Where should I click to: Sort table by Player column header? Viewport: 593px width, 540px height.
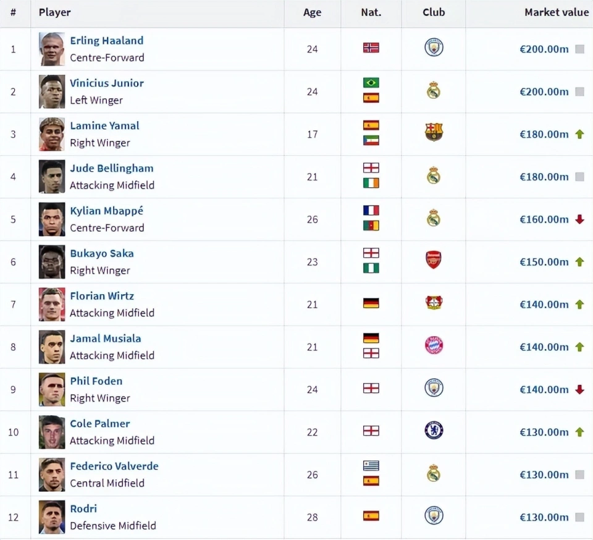click(x=54, y=12)
